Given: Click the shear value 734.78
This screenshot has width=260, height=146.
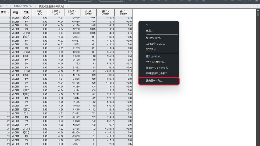Looking at the screenshot, I should (72, 129).
